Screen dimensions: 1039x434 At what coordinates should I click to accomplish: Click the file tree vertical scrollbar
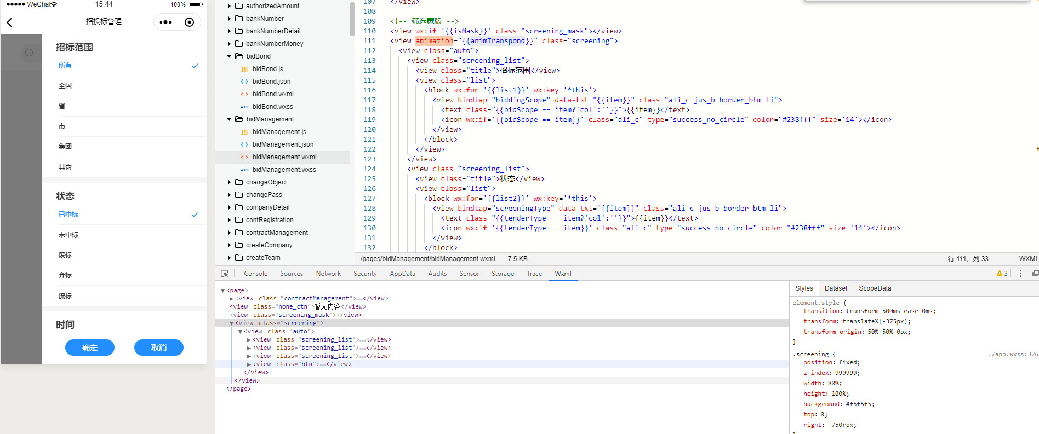352,19
